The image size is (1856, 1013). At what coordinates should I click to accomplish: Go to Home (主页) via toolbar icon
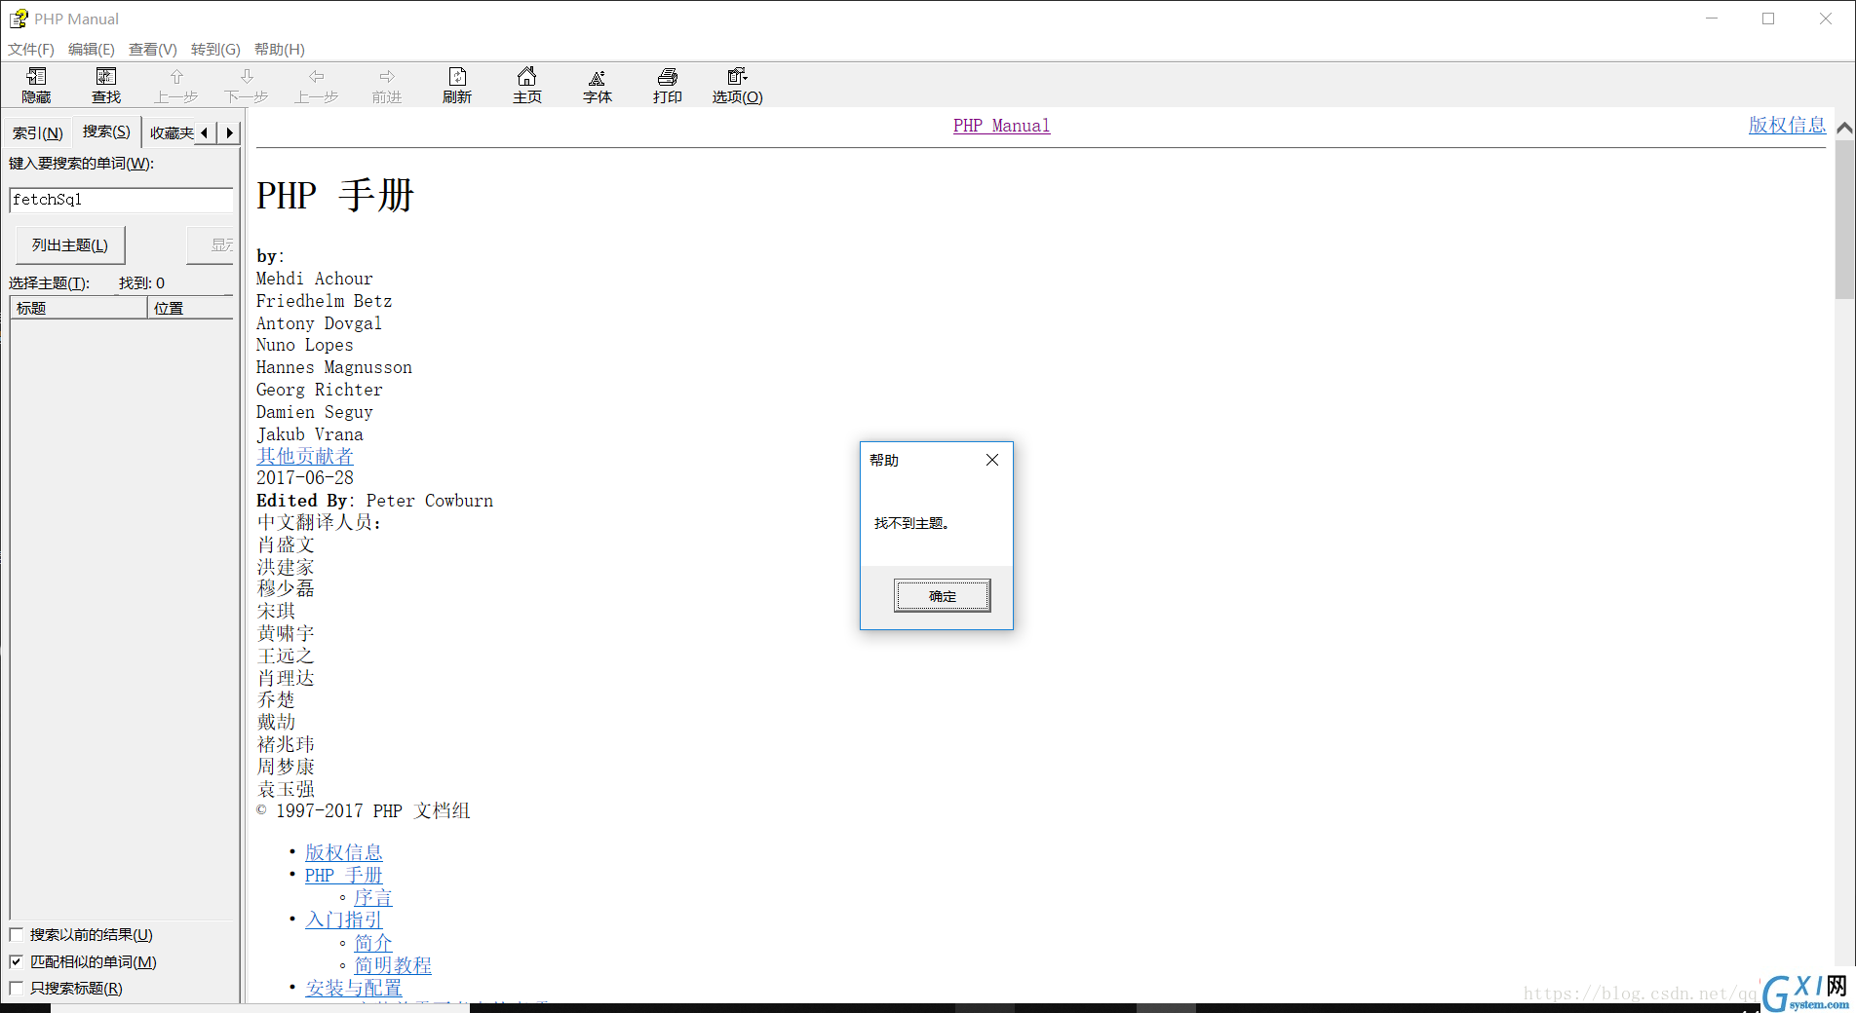click(527, 86)
